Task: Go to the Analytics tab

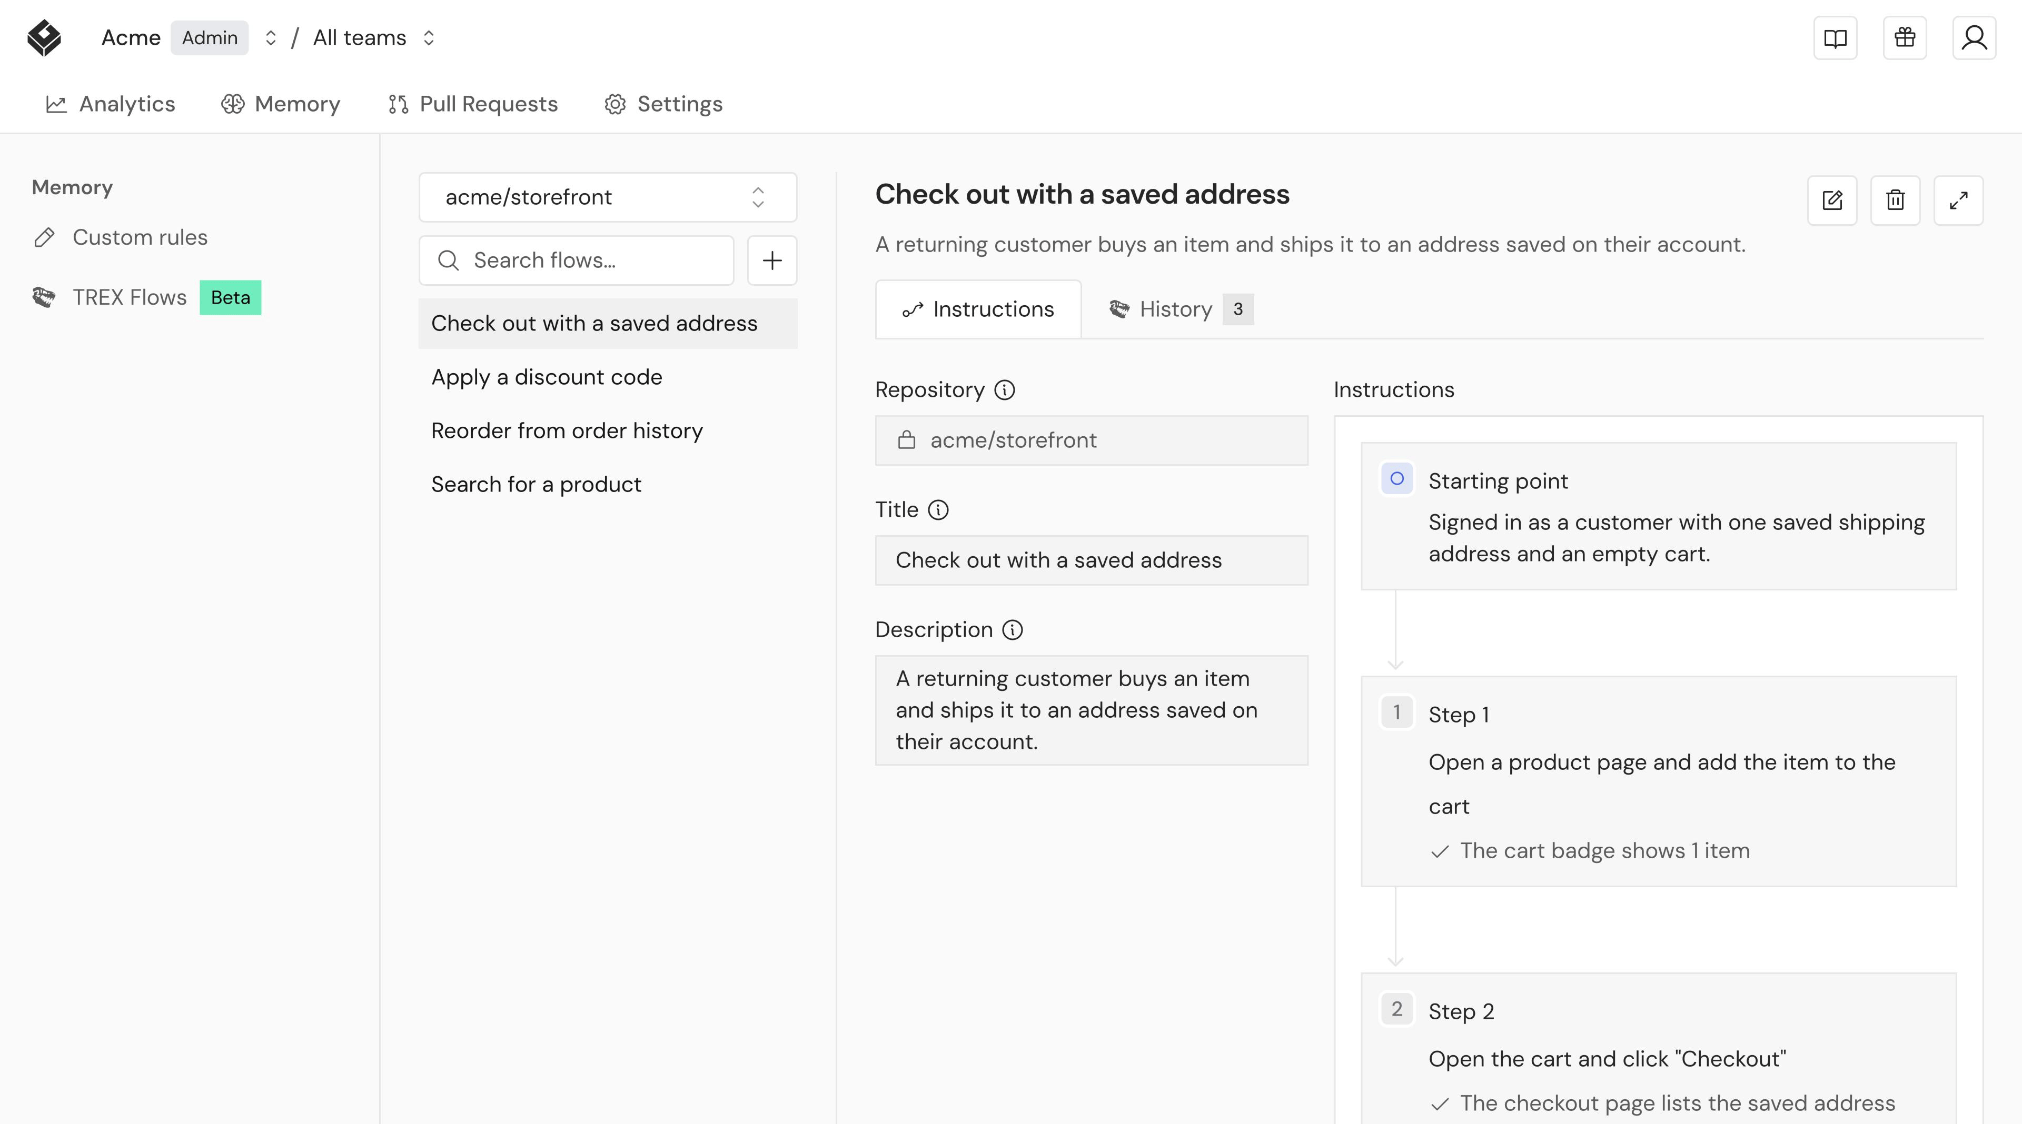Action: 111,104
